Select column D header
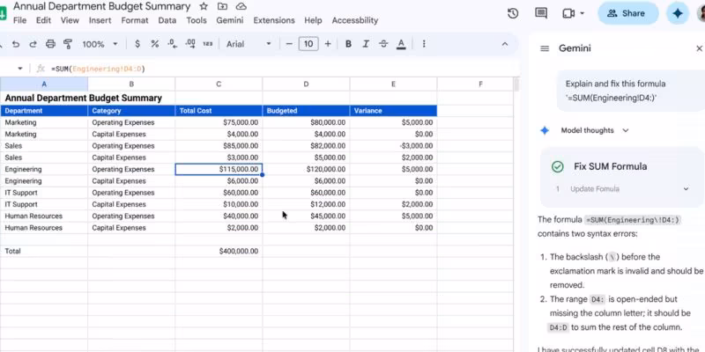The height and width of the screenshot is (352, 705). (306, 84)
